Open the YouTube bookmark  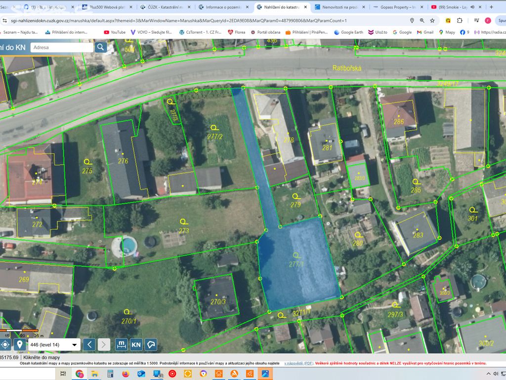click(115, 32)
